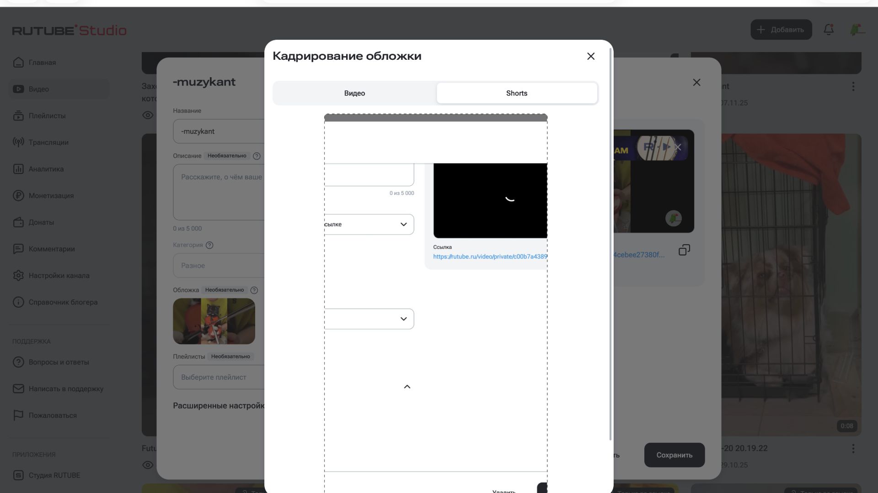This screenshot has width=878, height=493.
Task: Select the Shorts tab
Action: [516, 94]
